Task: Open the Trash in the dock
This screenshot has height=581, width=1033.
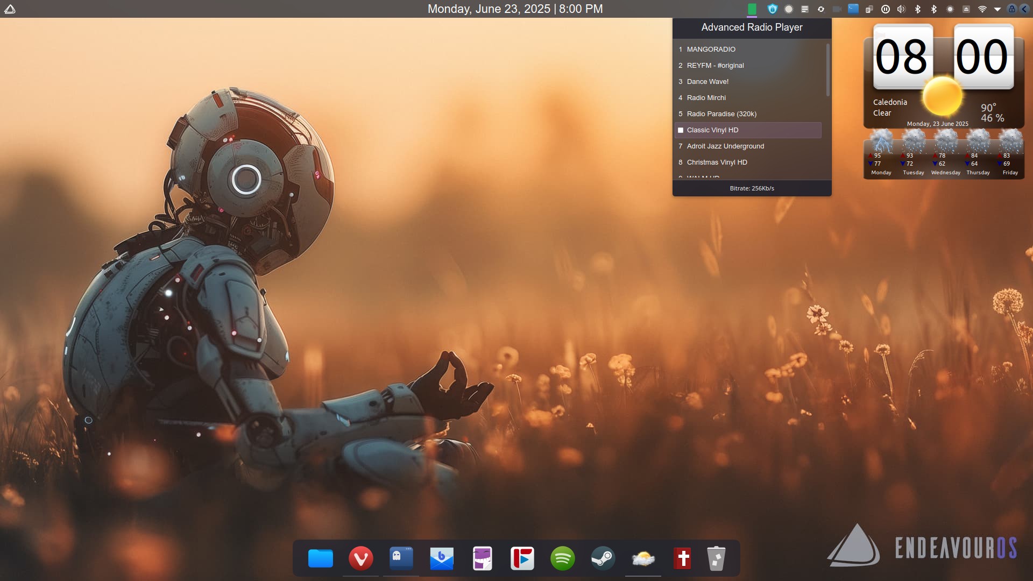Action: (716, 558)
